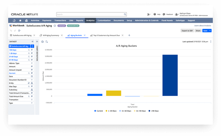Open the change role icon near user name
Screen dimensions: 221x136
pos(176,14)
